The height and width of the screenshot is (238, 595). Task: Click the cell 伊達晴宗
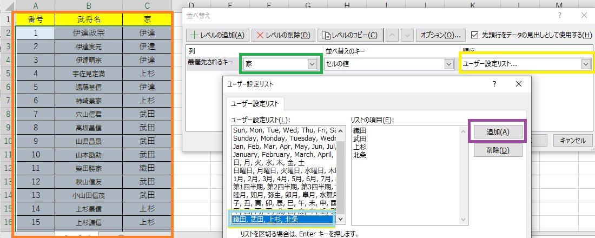(x=88, y=60)
